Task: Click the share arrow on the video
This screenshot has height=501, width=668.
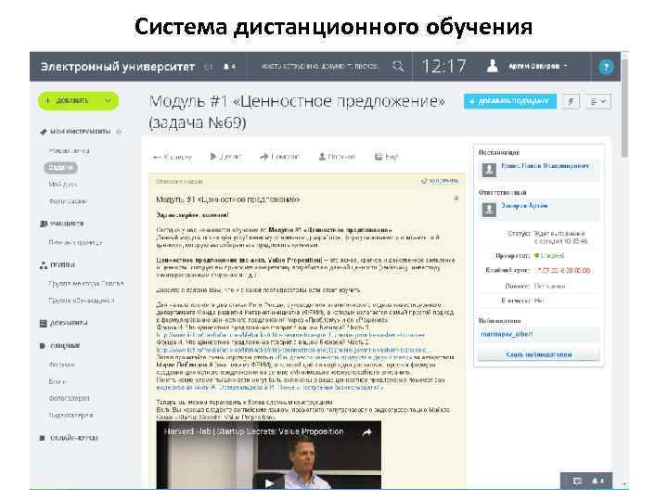Action: tap(366, 432)
